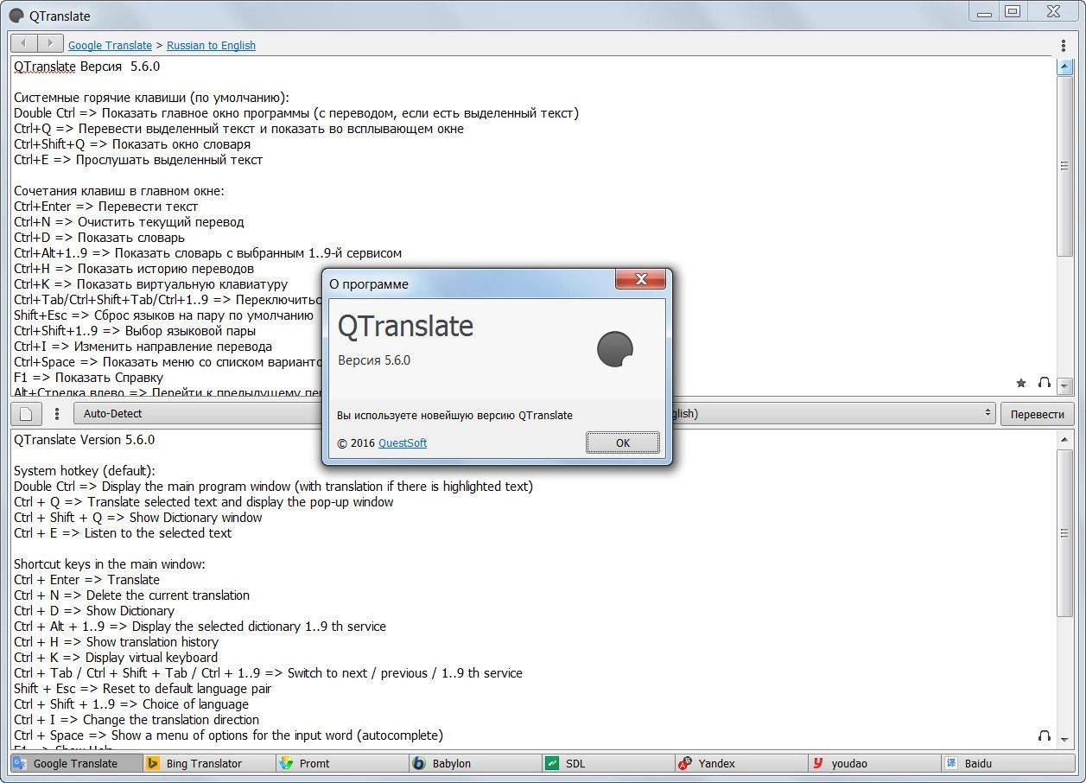Click the SDL service icon

pos(552,763)
